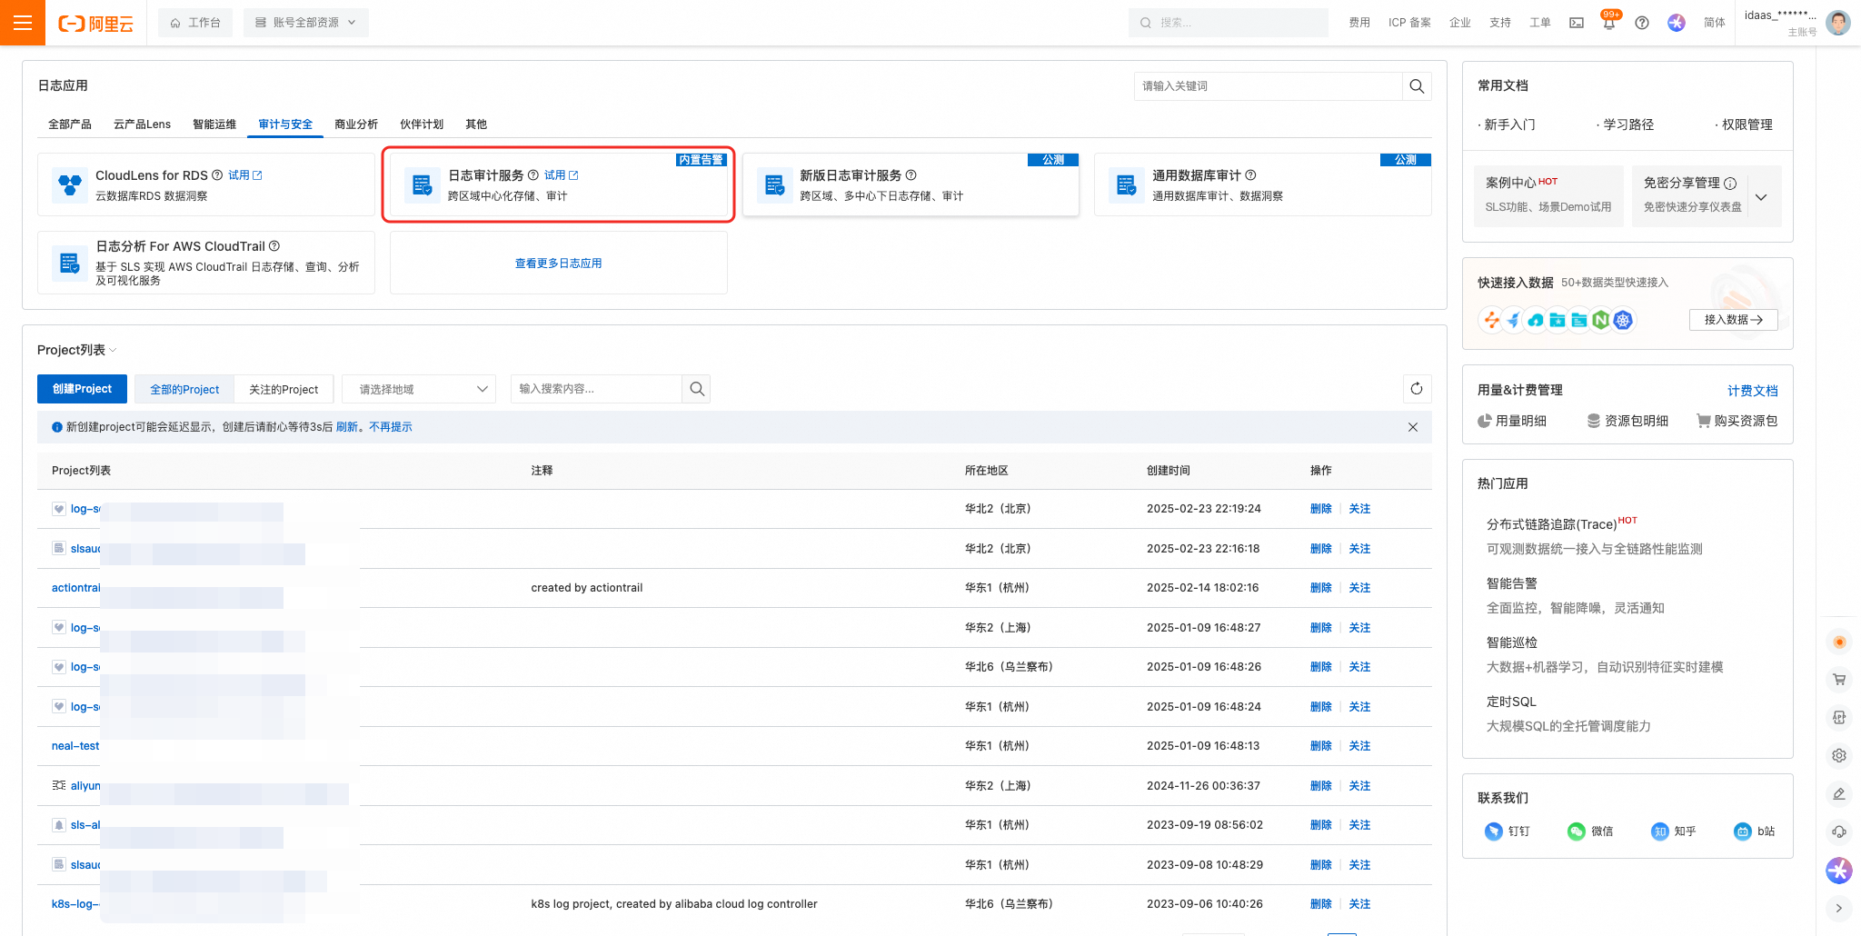Click the 知乎 contact icon

click(1660, 831)
